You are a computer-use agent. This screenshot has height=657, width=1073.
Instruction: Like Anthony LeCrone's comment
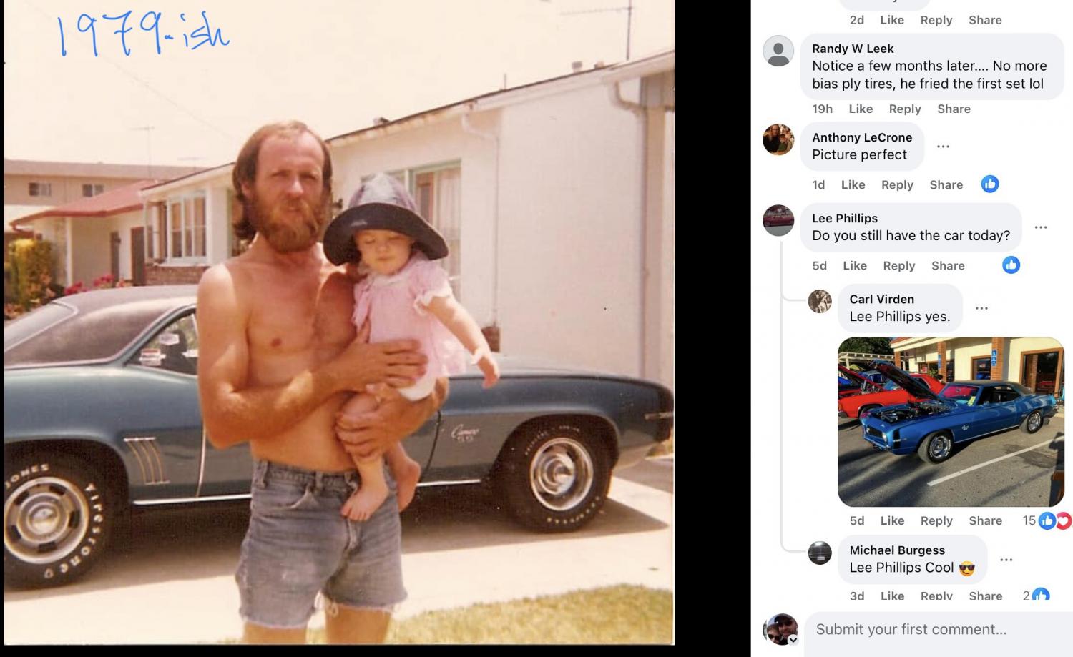[x=853, y=184]
